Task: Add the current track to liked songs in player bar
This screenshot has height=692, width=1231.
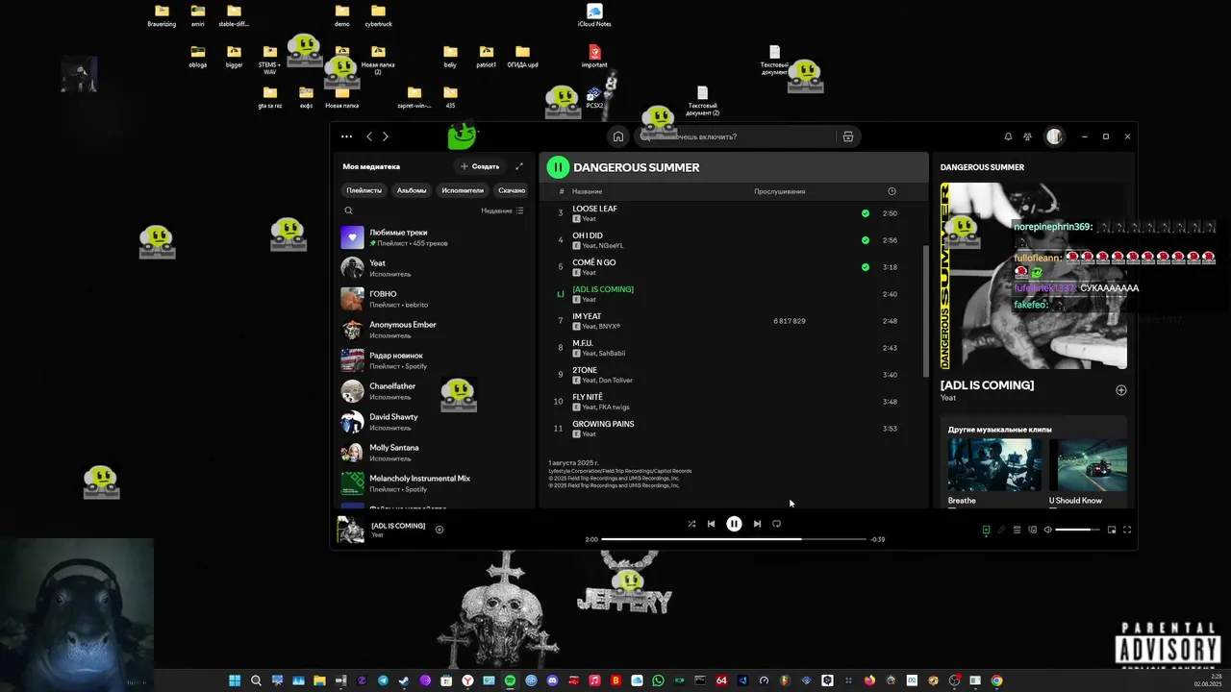Action: click(440, 530)
